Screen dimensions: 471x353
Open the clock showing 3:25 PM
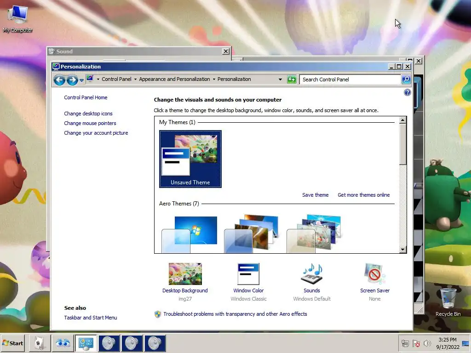pos(448,343)
